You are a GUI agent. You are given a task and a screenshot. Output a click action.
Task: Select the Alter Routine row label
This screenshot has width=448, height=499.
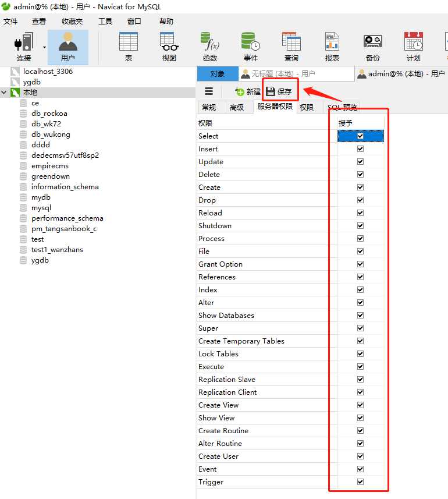point(220,443)
